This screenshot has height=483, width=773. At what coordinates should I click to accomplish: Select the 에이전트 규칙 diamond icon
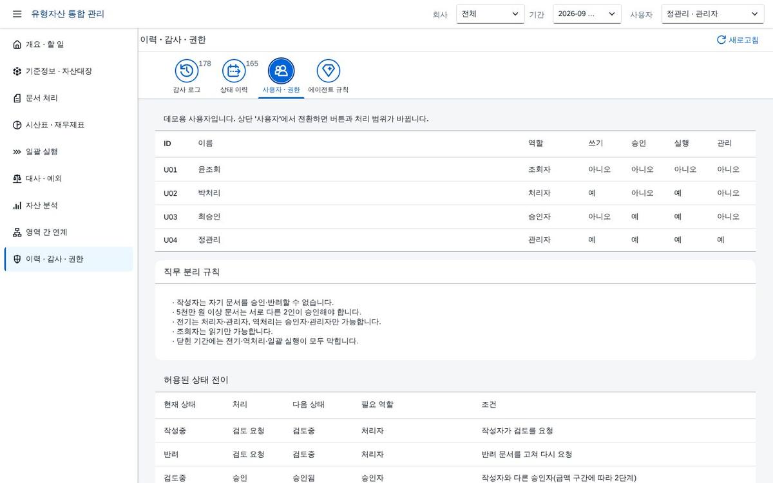point(329,71)
